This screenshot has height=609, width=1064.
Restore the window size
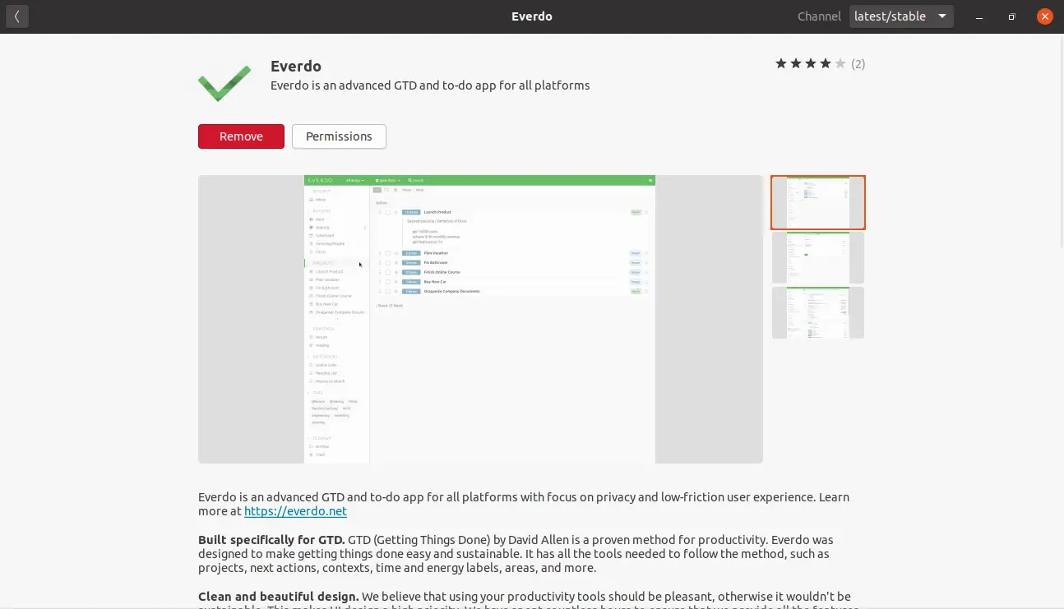coord(1012,16)
